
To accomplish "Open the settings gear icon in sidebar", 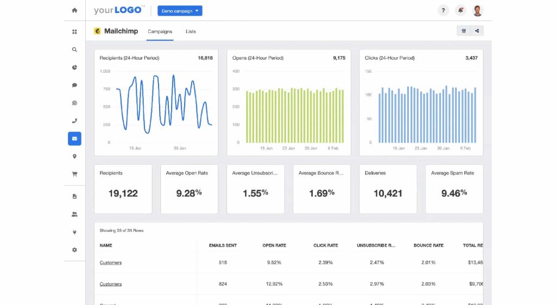I will pyautogui.click(x=74, y=250).
